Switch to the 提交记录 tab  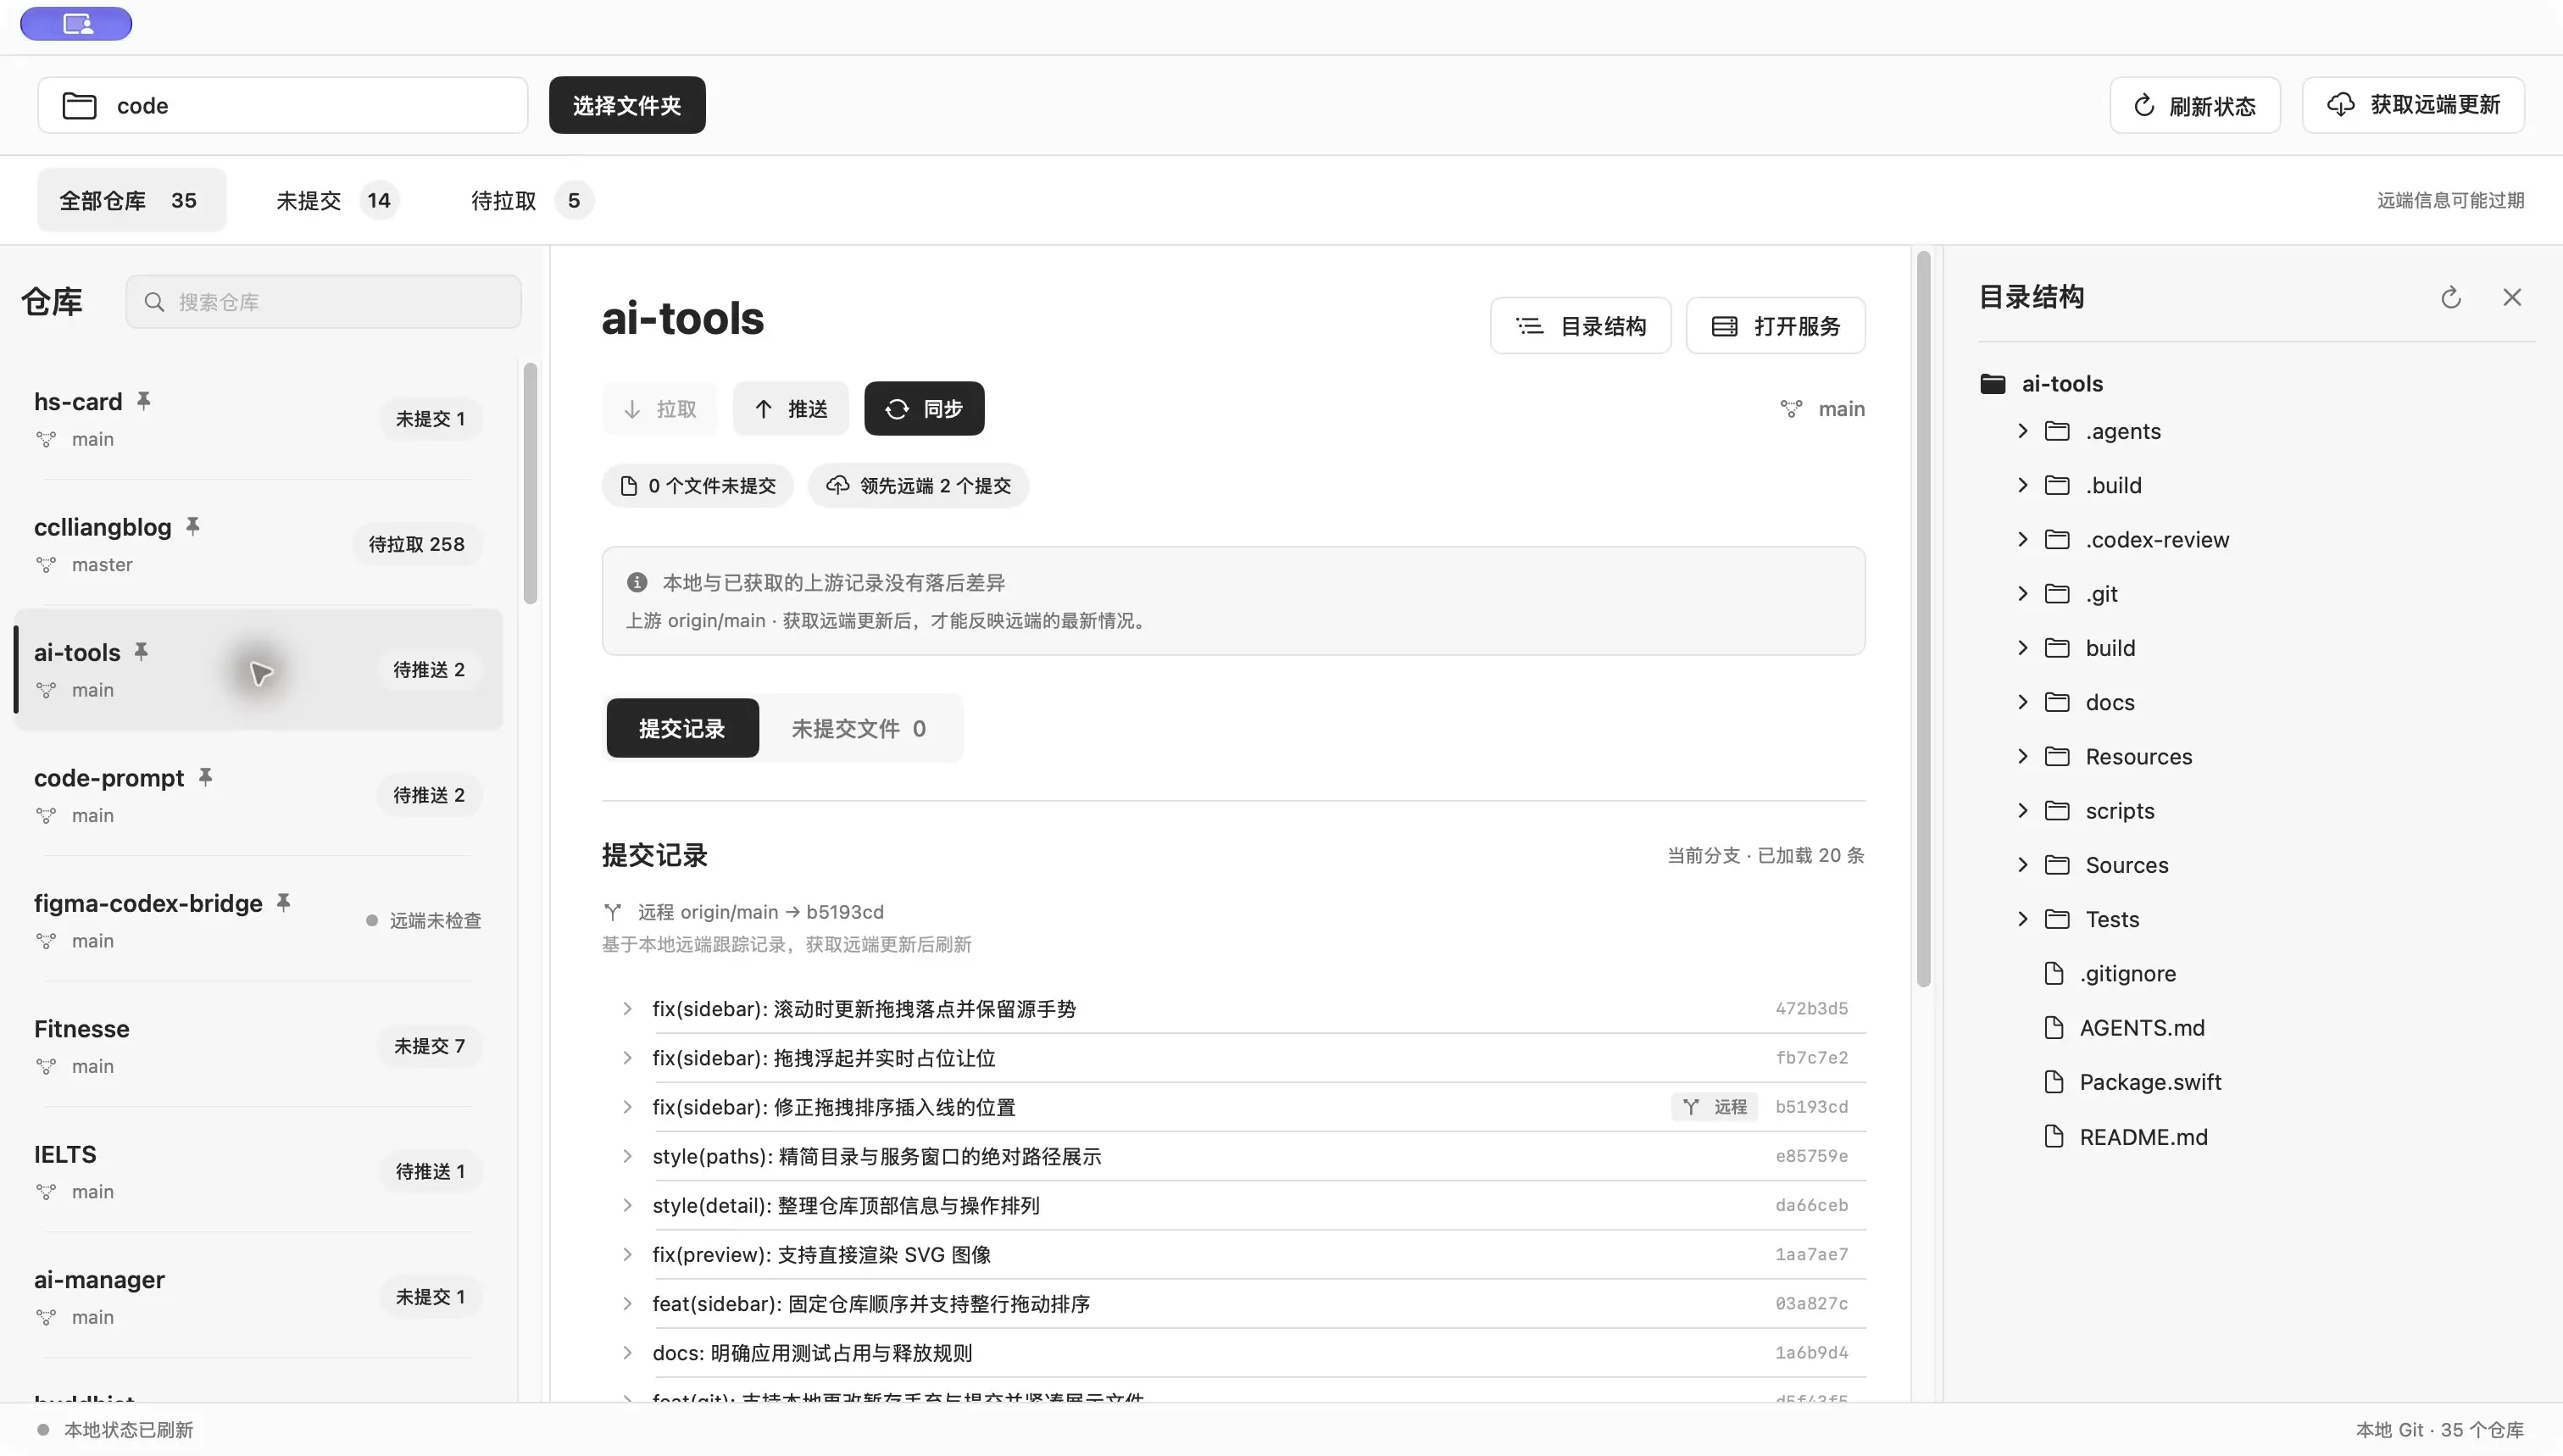coord(682,728)
